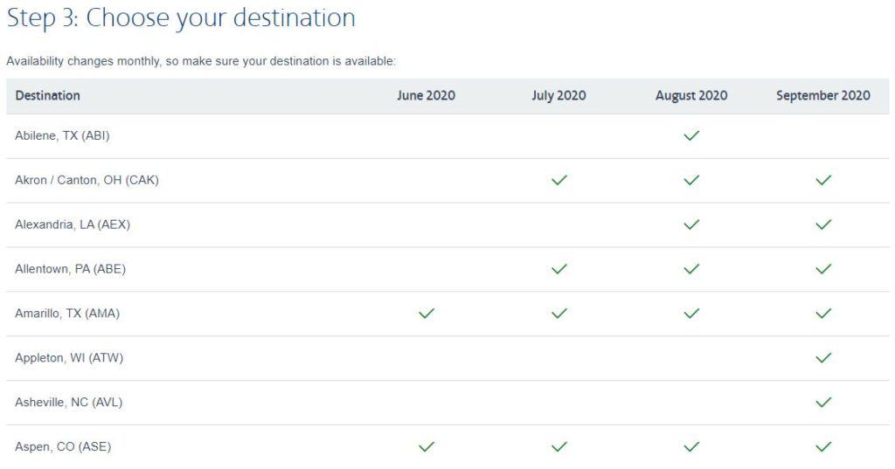Click Akron / Canton July 2020 checkmark
Viewport: 895px width, 469px height.
[559, 180]
